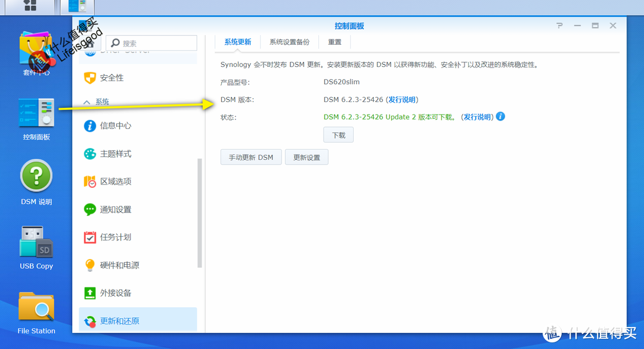
Task: Launch USB Copy from desktop
Action: (x=36, y=242)
